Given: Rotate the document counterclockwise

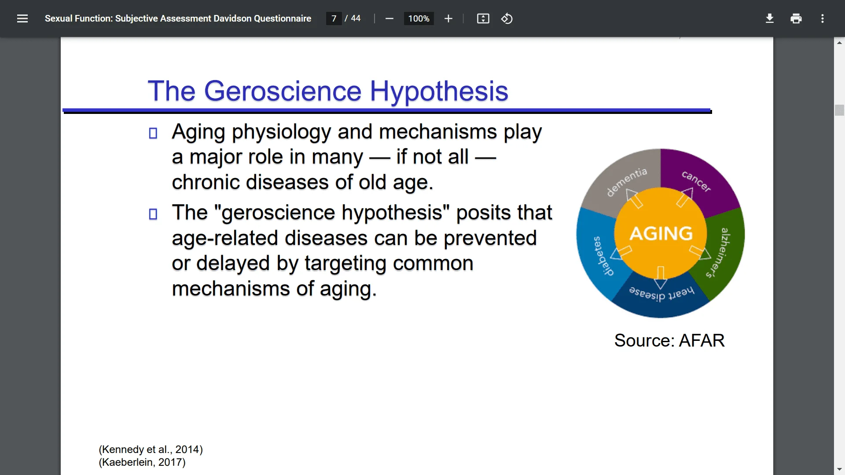Looking at the screenshot, I should tap(507, 18).
